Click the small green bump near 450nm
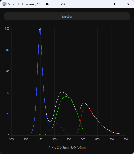134x154 pixels. pyautogui.click(x=40, y=135)
